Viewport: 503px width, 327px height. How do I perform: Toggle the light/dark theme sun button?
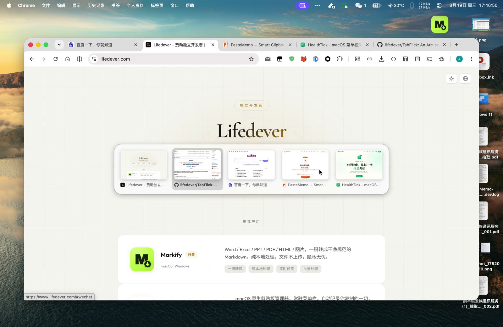point(451,79)
